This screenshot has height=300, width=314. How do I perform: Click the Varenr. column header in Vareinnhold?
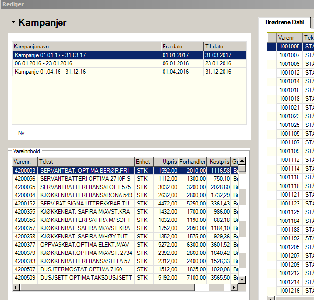tap(25, 162)
